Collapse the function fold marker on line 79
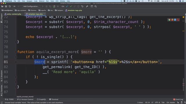 (16, 52)
